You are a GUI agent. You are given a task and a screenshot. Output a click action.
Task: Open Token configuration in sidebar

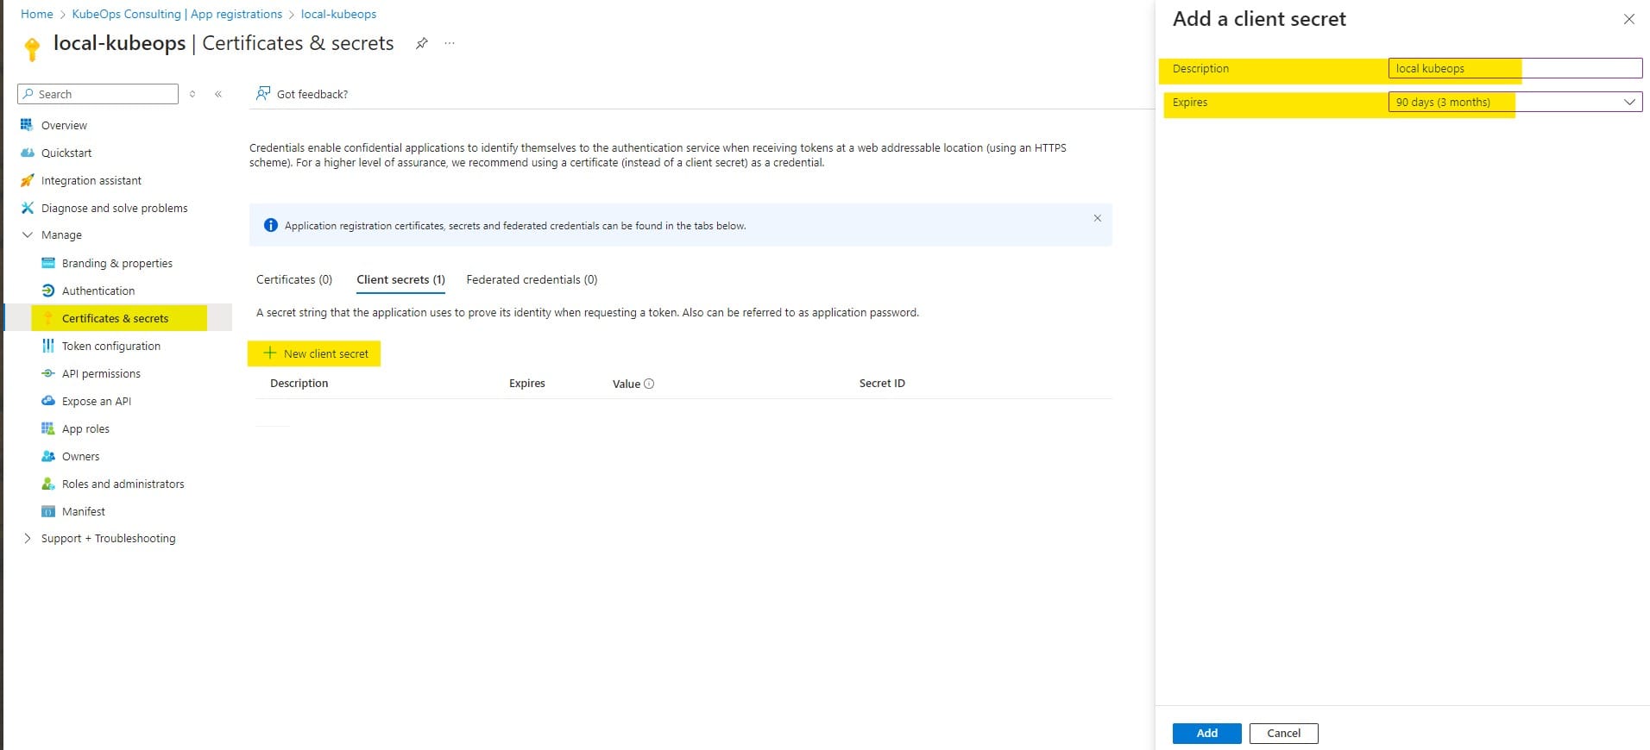coord(111,346)
